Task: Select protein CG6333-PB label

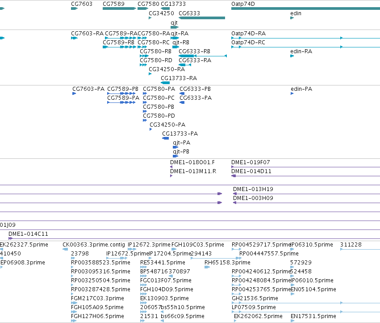Action: tap(195, 89)
